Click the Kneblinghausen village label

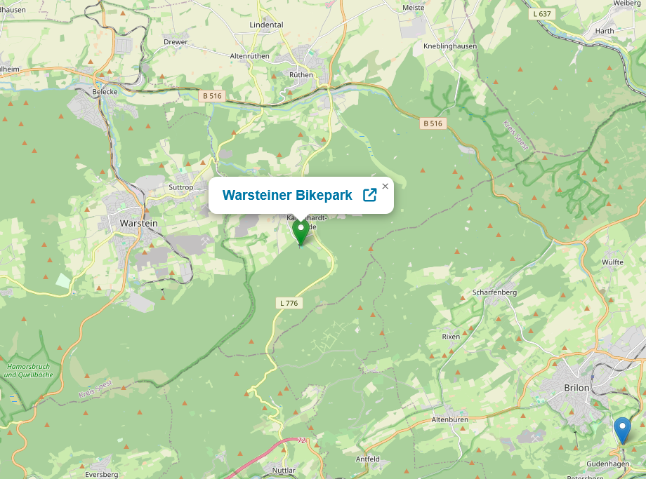point(450,46)
